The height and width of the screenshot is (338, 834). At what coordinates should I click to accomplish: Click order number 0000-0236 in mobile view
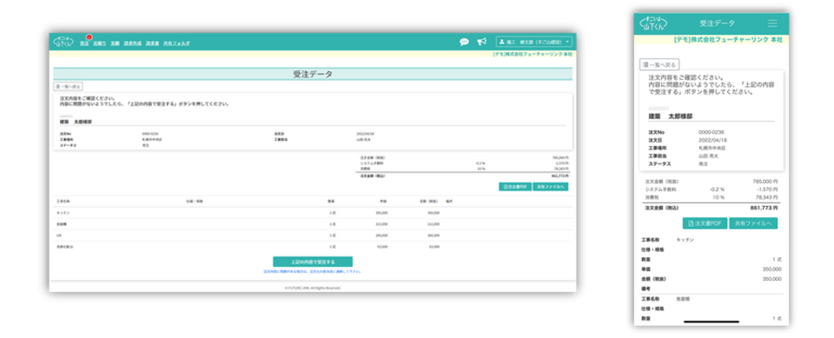711,132
